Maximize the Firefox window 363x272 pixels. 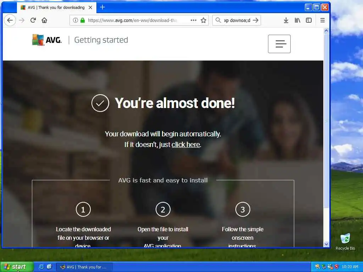pos(317,7)
